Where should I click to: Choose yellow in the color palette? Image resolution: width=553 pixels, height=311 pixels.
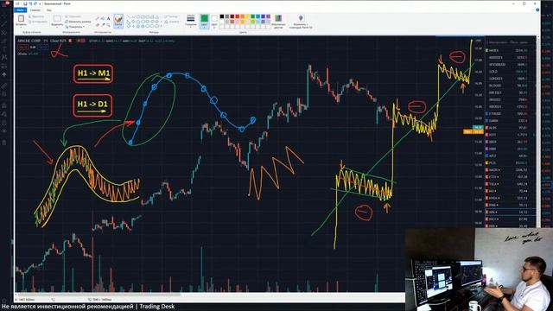coord(248,16)
